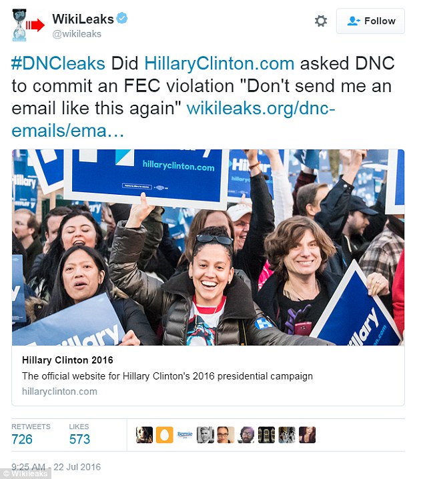View the 573 likes count
Image resolution: width=423 pixels, height=479 pixels.
[79, 439]
